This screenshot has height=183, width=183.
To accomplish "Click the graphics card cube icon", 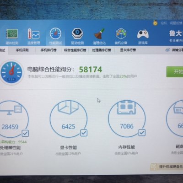I will [x=68, y=107].
